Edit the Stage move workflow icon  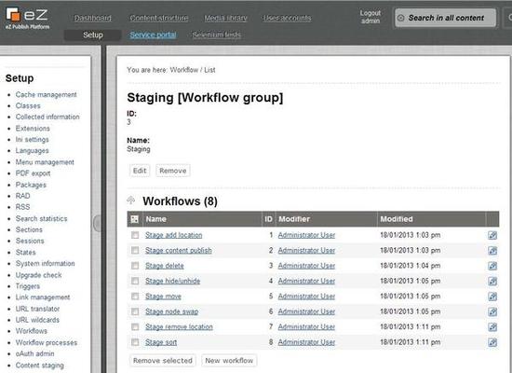pos(492,297)
